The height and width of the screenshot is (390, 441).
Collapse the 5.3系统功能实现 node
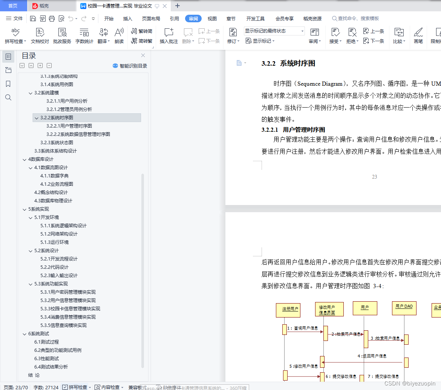pos(31,284)
